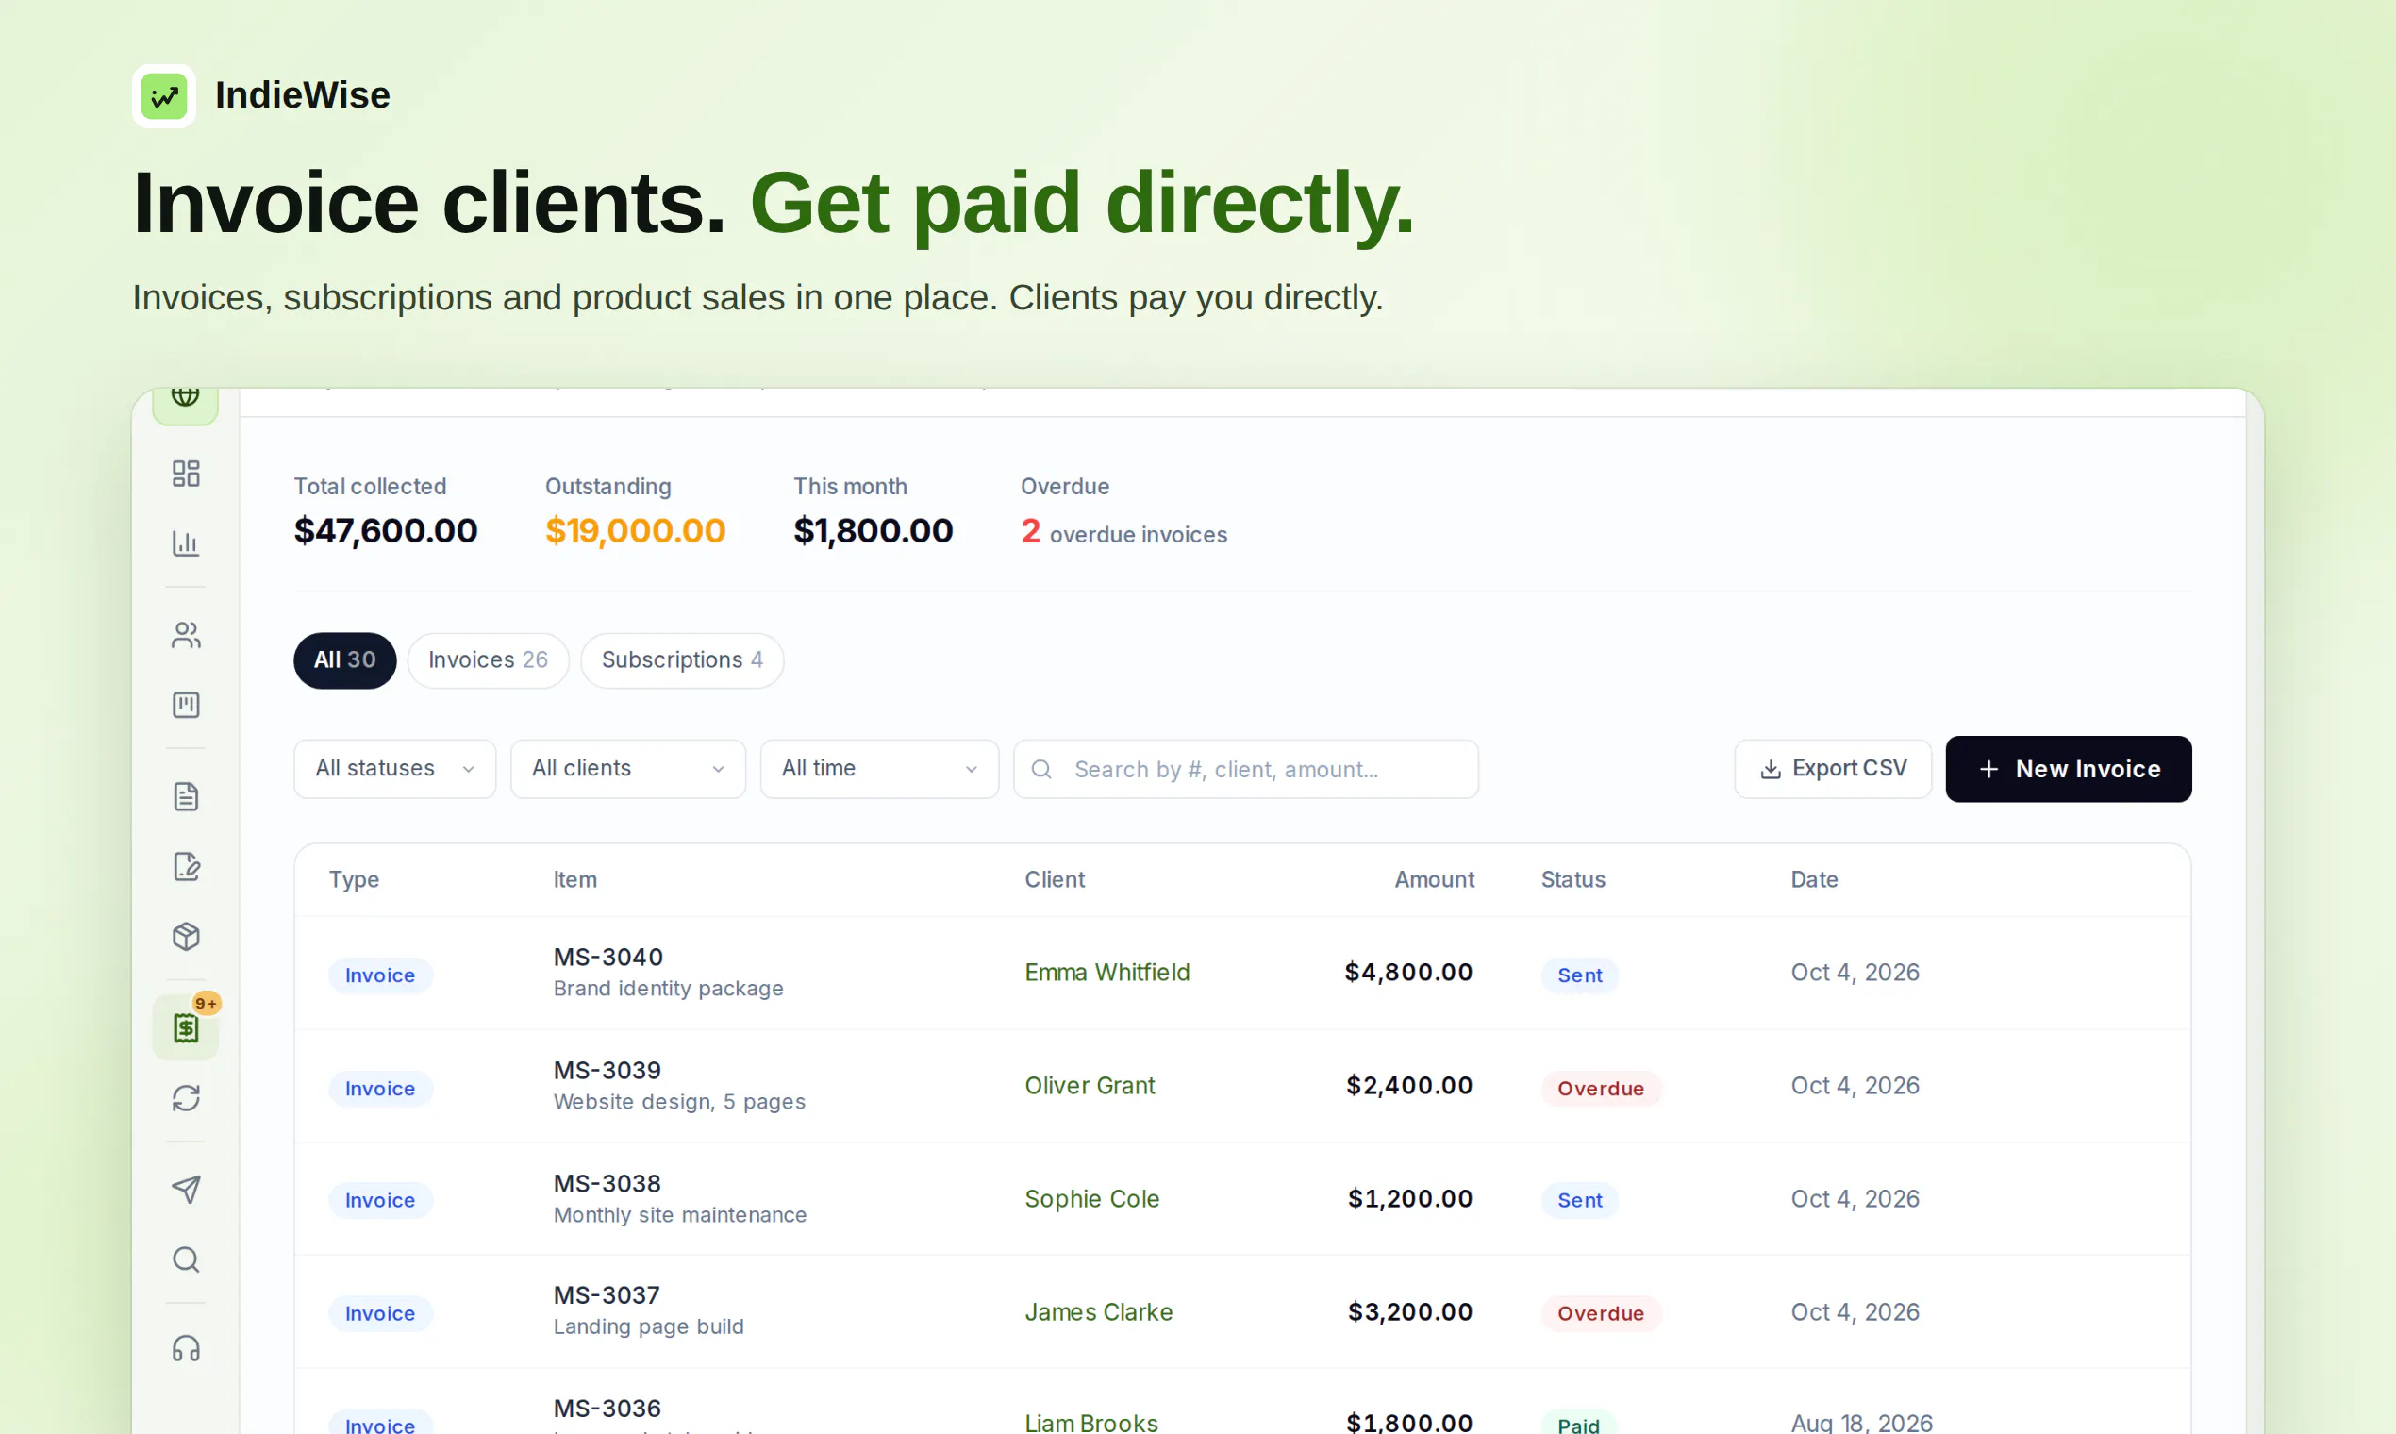Image resolution: width=2396 pixels, height=1434 pixels.
Task: Open invoice MS-3038
Action: coord(607,1183)
